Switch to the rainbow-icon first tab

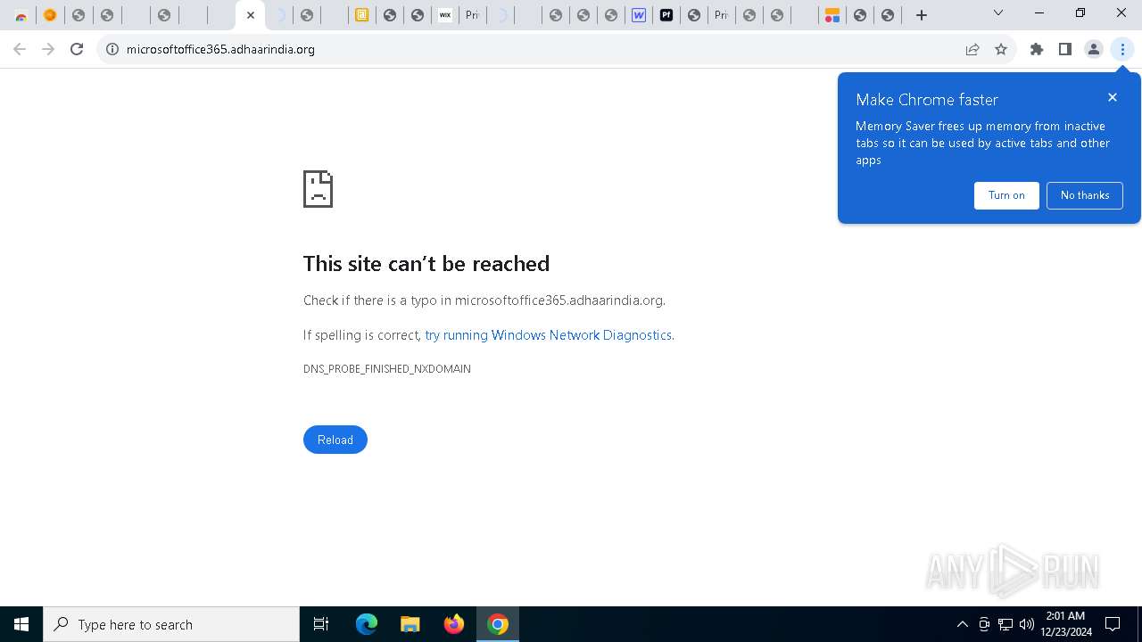coord(21,15)
